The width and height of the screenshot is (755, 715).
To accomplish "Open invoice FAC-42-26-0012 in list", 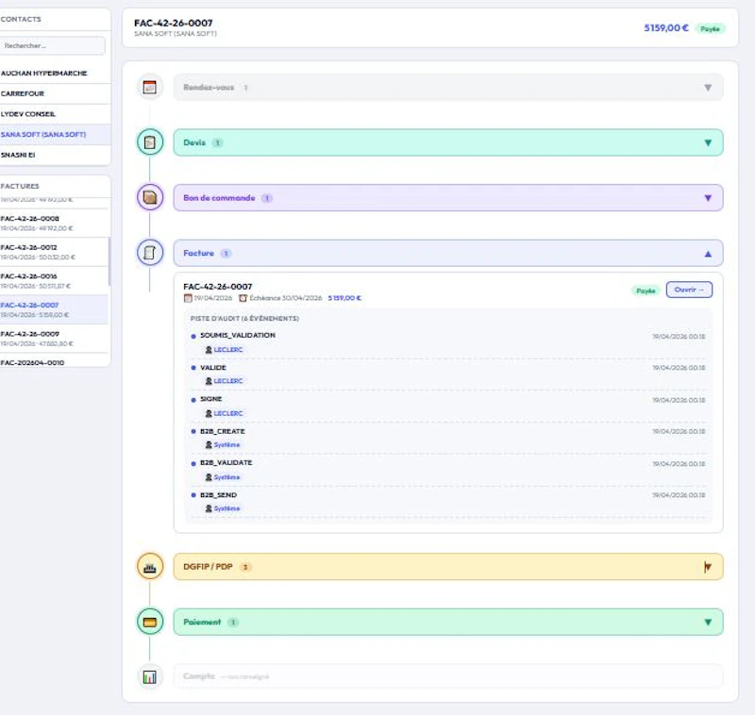I will point(54,252).
